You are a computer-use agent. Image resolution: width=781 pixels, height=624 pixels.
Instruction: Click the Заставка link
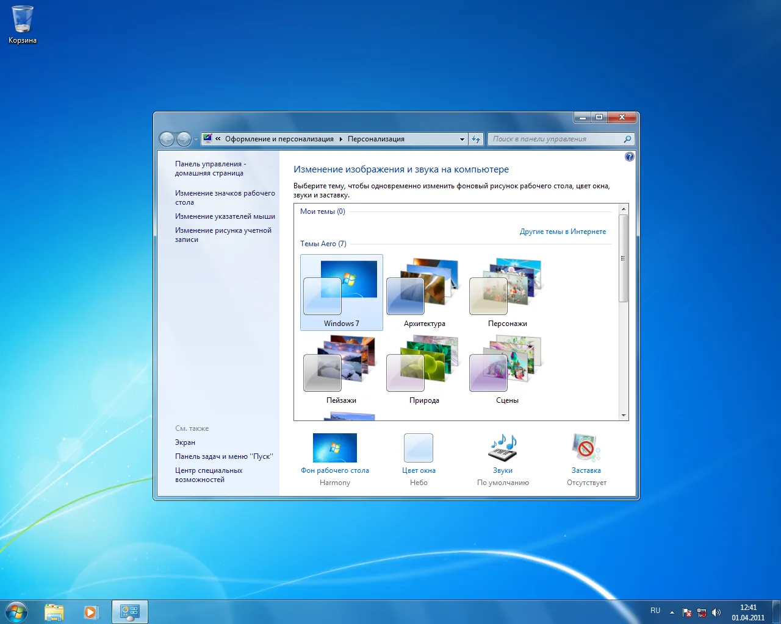[x=586, y=470]
